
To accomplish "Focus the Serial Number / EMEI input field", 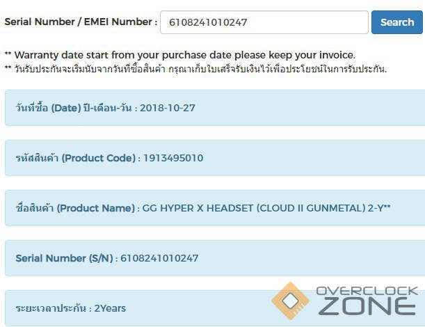I will pos(264,22).
